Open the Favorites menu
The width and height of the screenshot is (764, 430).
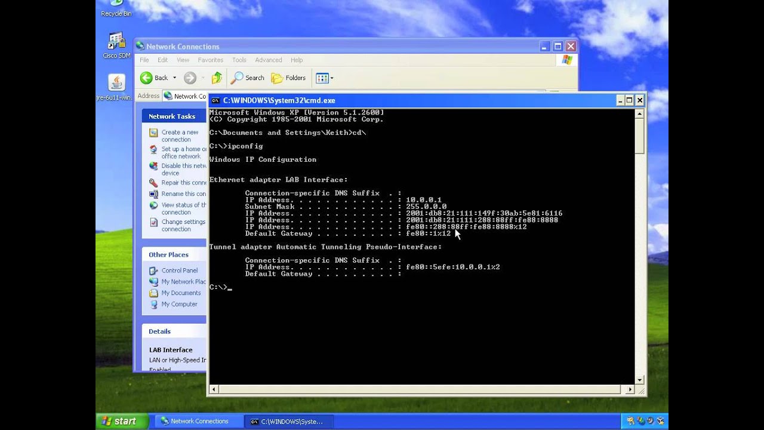point(210,60)
